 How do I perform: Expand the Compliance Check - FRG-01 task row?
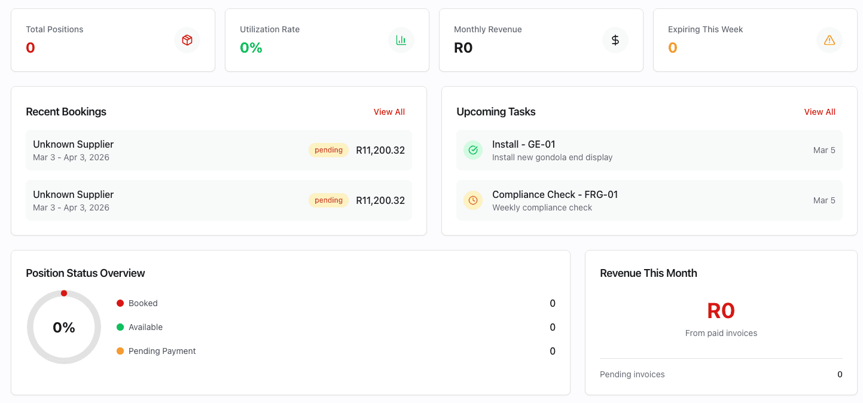tap(649, 200)
